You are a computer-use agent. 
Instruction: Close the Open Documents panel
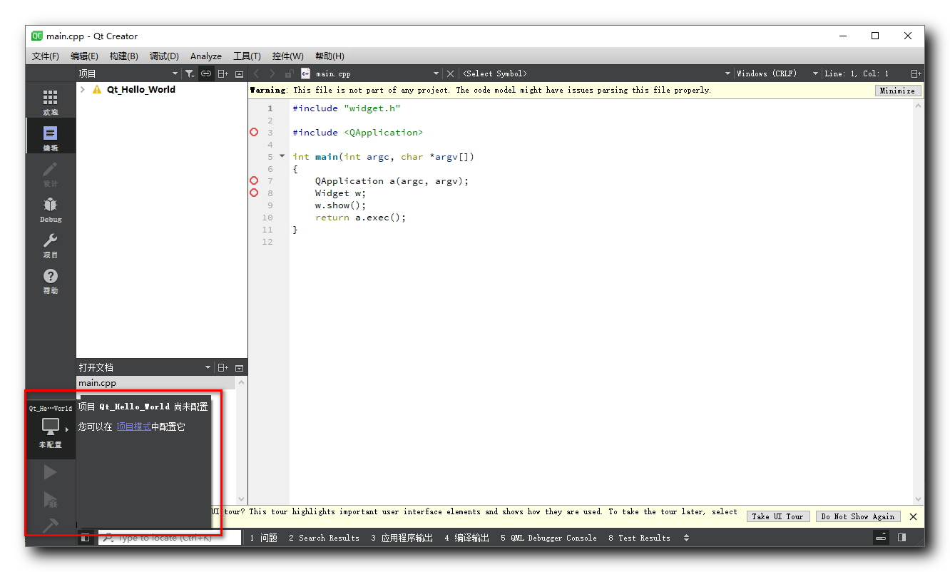[x=240, y=367]
